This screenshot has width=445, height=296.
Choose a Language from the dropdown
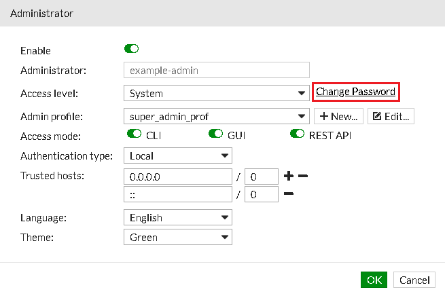tap(178, 218)
